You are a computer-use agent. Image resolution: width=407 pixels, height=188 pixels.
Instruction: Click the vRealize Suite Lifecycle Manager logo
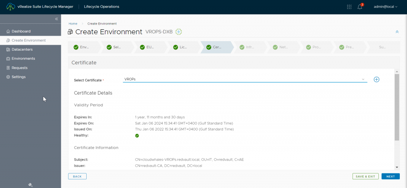11,7
